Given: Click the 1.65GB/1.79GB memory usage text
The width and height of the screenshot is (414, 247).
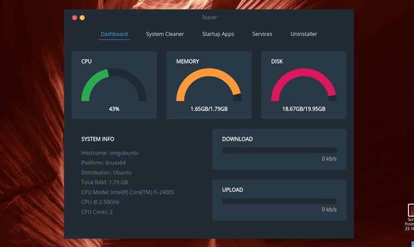Looking at the screenshot, I should [209, 109].
